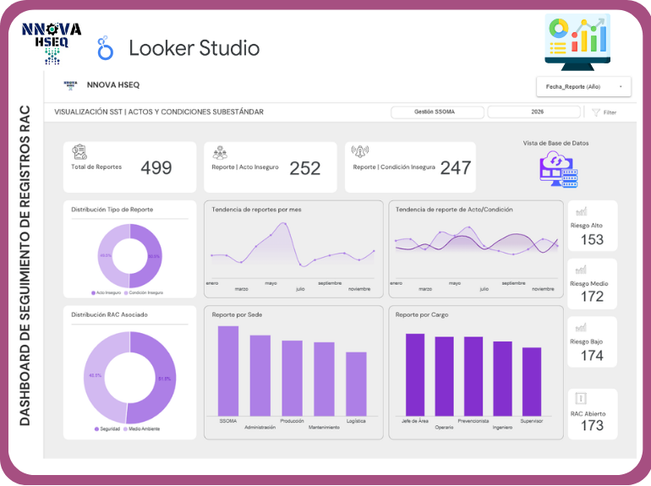Select the Acto Inseguro people icon
The width and height of the screenshot is (651, 486).
[220, 152]
